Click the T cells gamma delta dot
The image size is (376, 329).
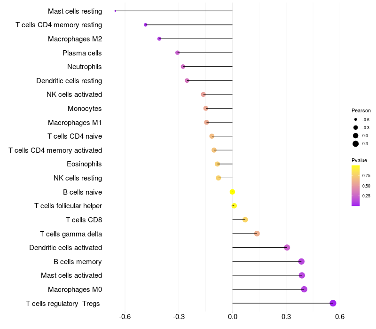coord(257,234)
